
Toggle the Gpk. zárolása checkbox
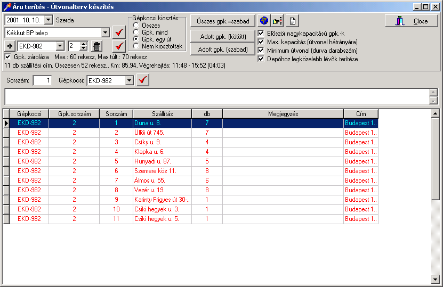pyautogui.click(x=7, y=56)
